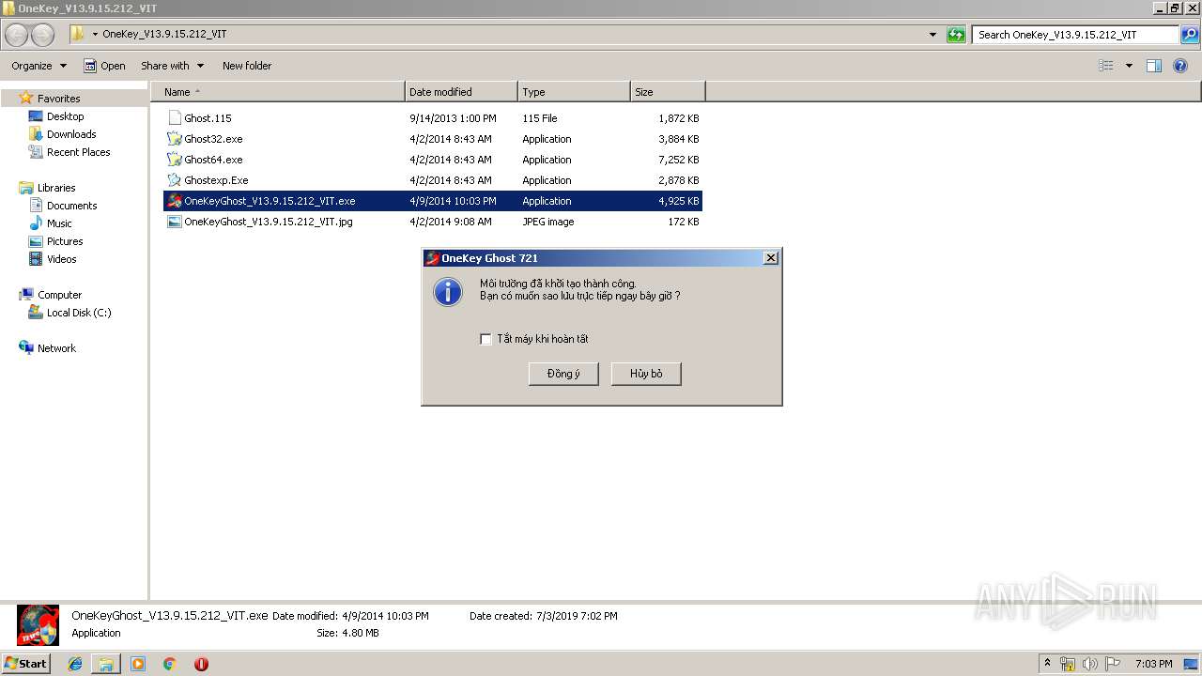Viewport: 1202px width, 676px height.
Task: Click the 4,925 KB size cell
Action: coord(678,201)
